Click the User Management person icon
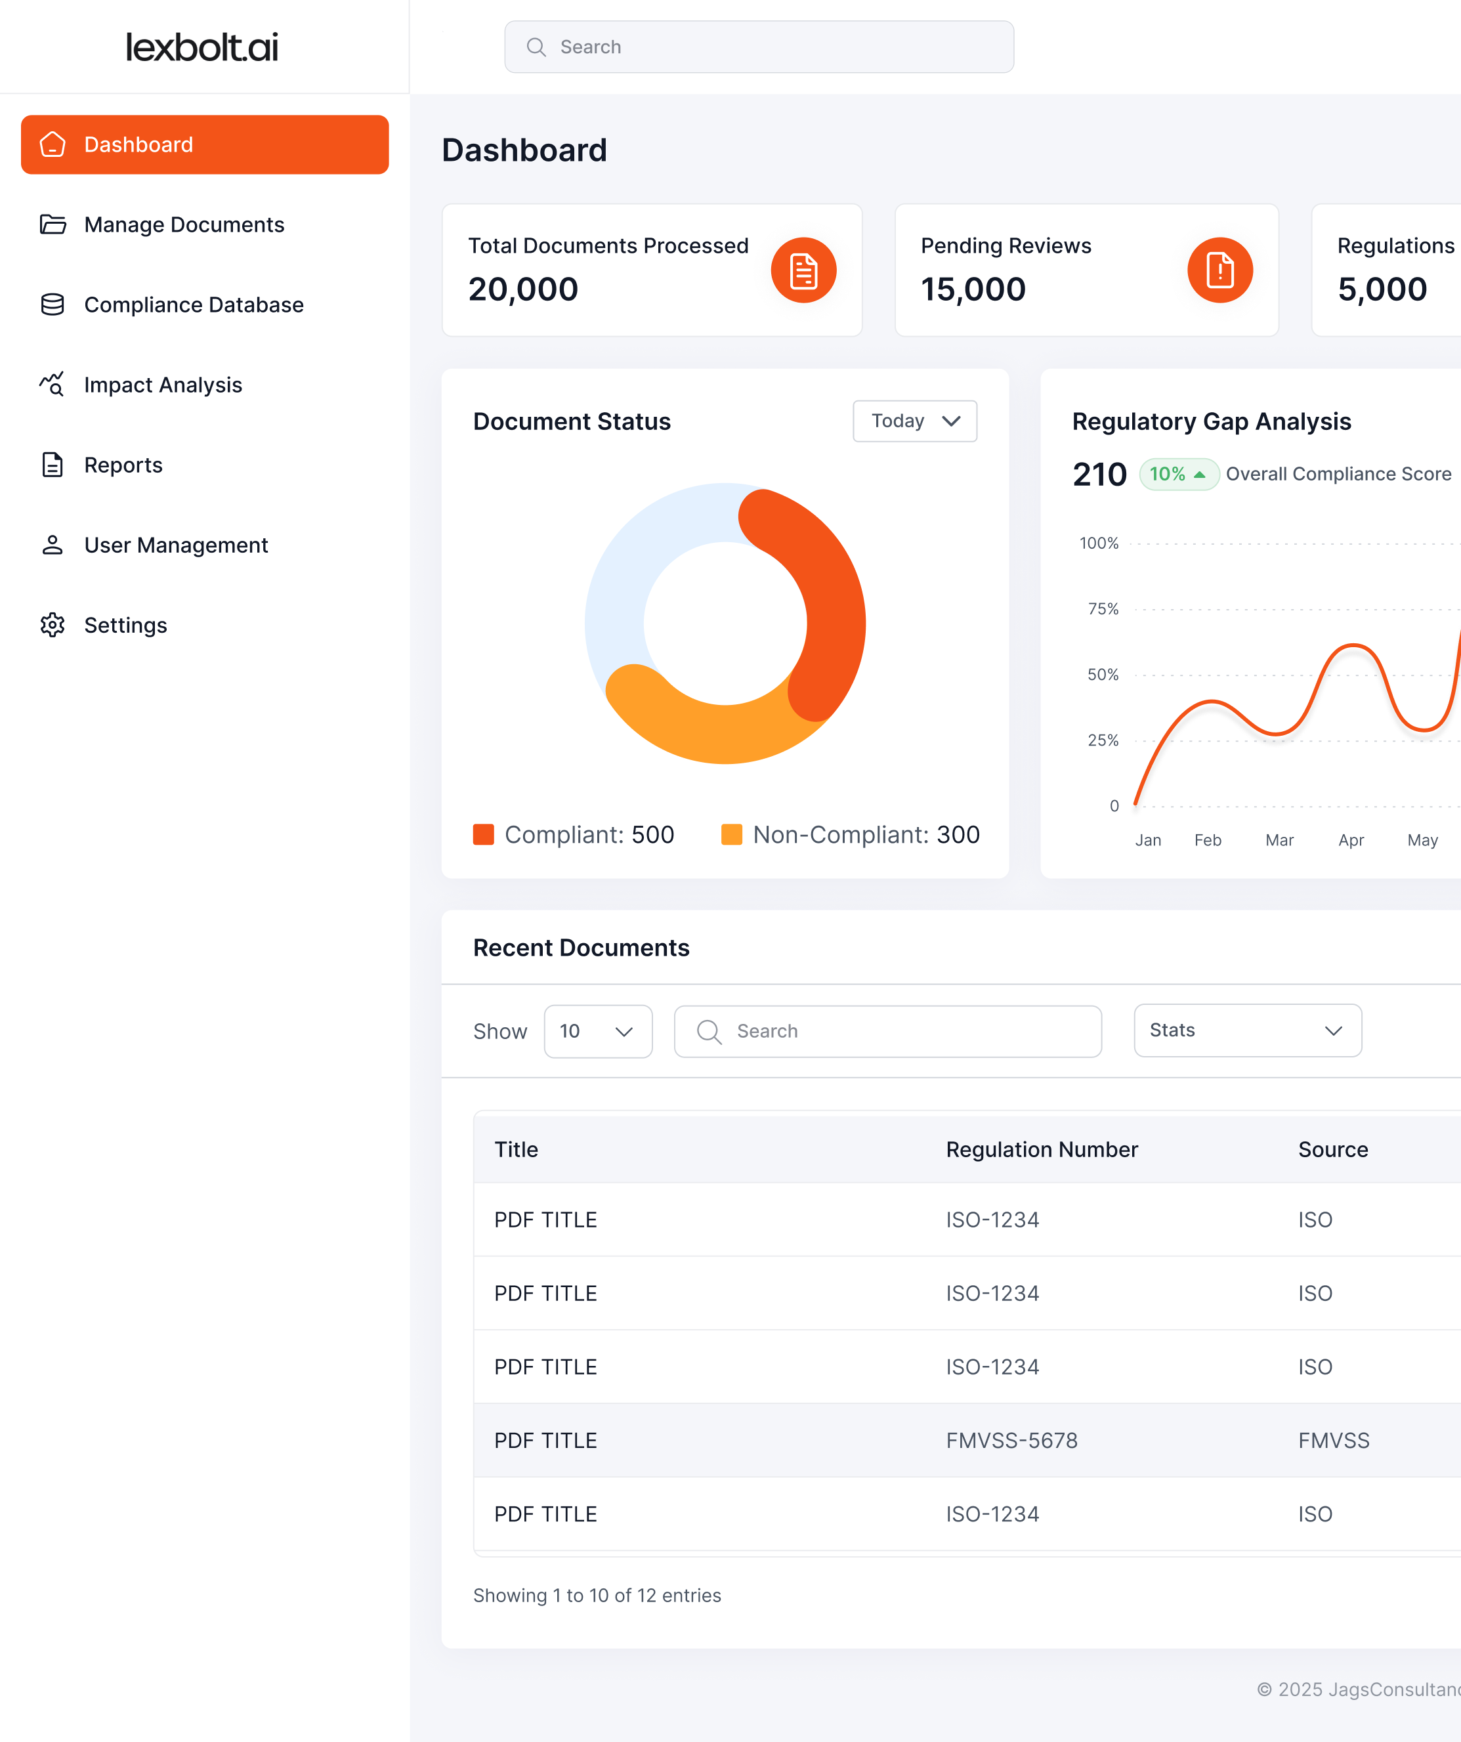This screenshot has width=1461, height=1742. coord(53,545)
